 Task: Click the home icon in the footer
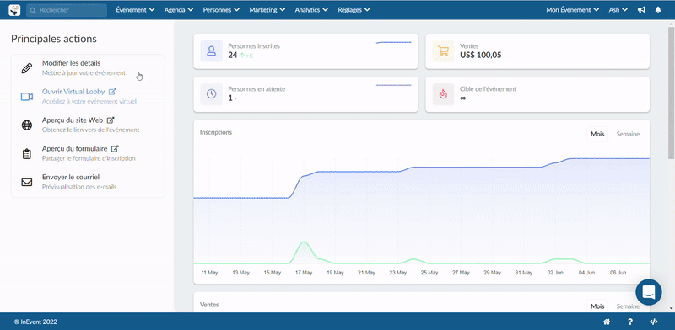click(607, 322)
